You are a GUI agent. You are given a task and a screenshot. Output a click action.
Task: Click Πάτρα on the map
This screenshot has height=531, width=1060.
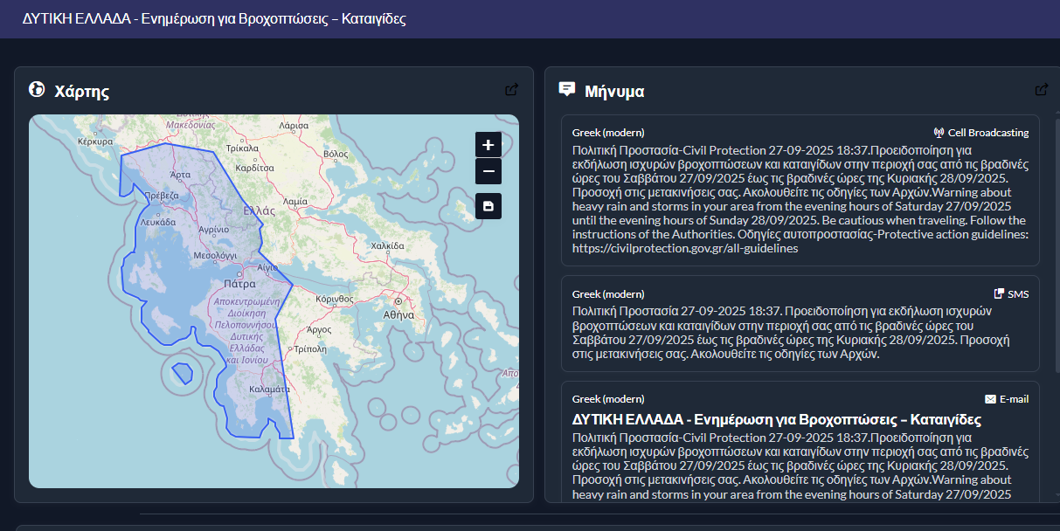[239, 284]
